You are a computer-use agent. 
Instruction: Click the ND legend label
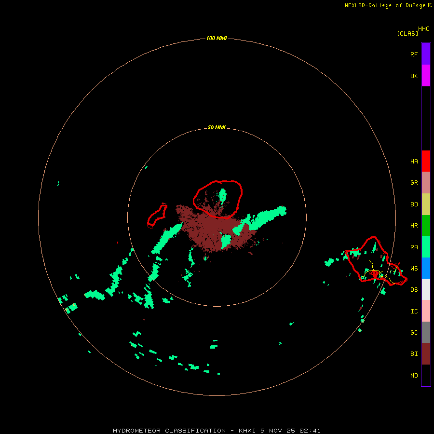pos(414,376)
